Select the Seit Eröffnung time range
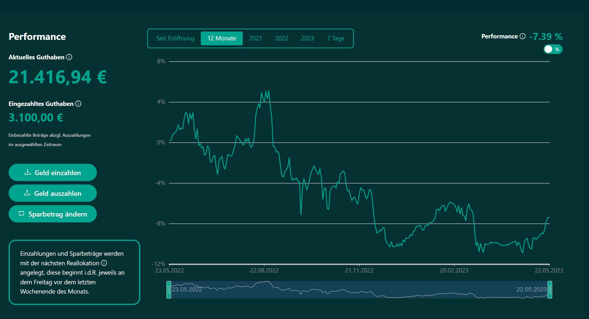 pyautogui.click(x=175, y=38)
